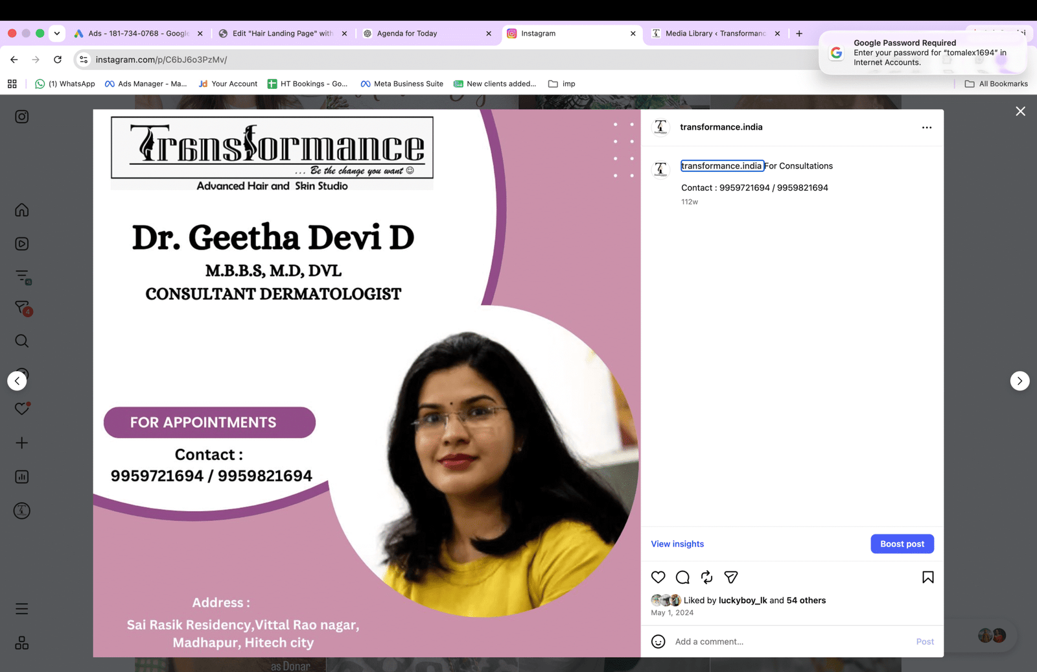Viewport: 1037px width, 672px height.
Task: Click the comment bubble icon
Action: [682, 577]
